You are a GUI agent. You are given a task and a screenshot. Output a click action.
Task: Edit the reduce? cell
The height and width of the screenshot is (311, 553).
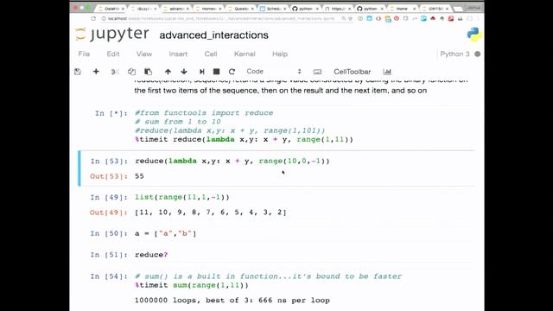(151, 255)
